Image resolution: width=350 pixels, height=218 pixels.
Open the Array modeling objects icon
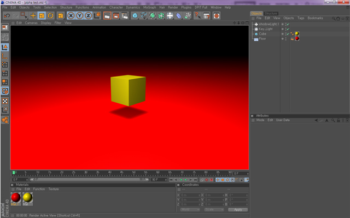pos(161,16)
